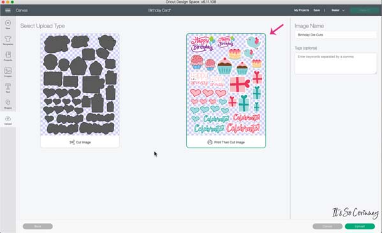Image resolution: width=382 pixels, height=233 pixels.
Task: Open the Templates shirt icon
Action: coord(8,40)
